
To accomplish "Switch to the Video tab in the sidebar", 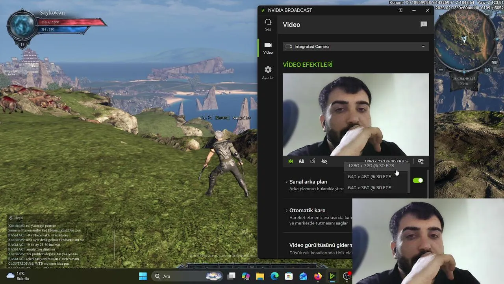I will pyautogui.click(x=268, y=48).
